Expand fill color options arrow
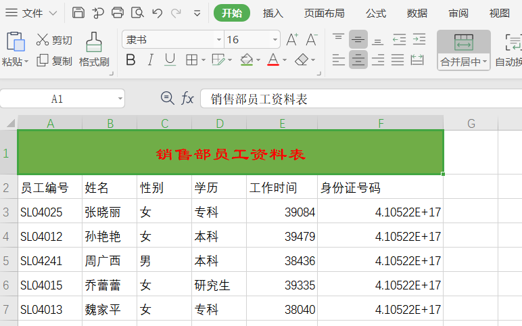 258,60
